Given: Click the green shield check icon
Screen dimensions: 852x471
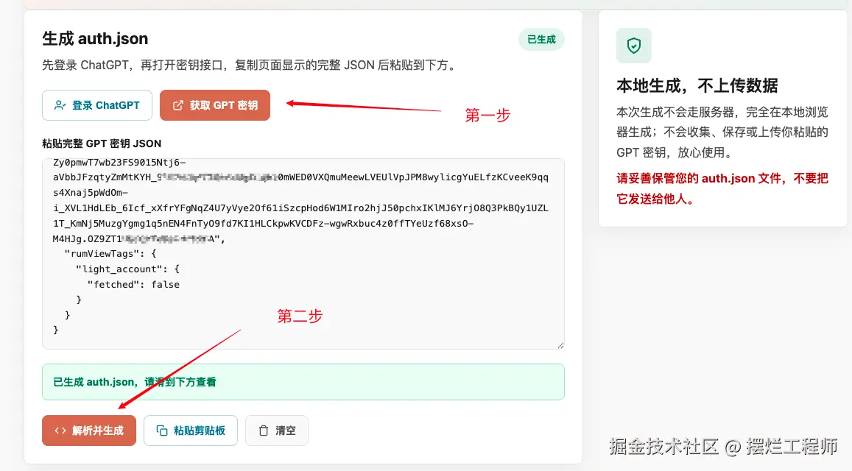Looking at the screenshot, I should click(633, 46).
